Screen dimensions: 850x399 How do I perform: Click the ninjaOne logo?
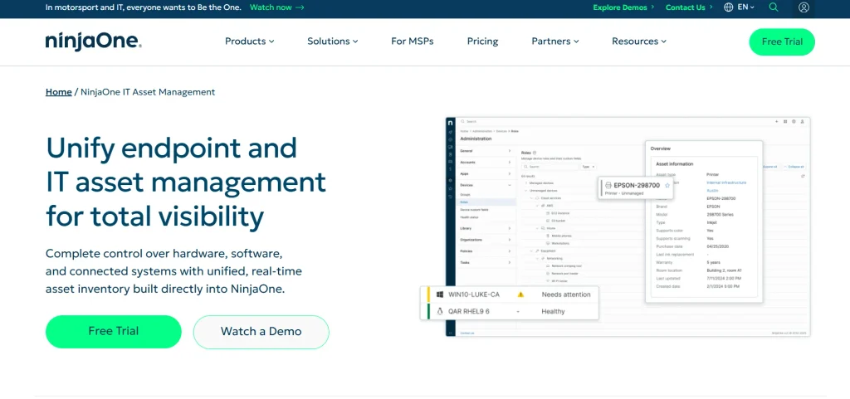(93, 41)
